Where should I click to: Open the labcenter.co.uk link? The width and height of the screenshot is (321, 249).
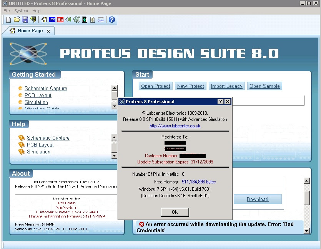175,126
